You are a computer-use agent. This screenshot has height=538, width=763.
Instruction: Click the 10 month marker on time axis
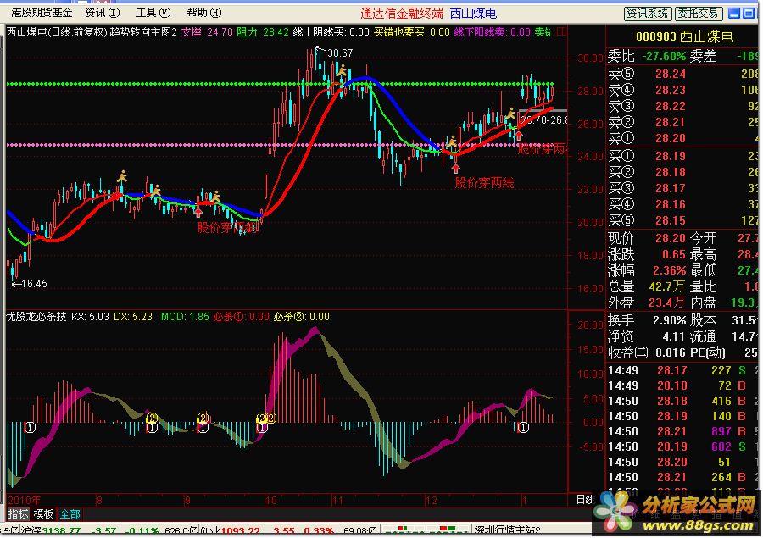click(x=271, y=500)
